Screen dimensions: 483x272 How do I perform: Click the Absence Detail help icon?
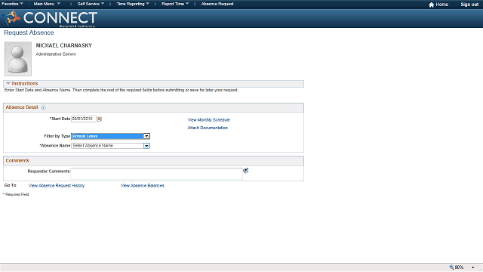click(44, 107)
